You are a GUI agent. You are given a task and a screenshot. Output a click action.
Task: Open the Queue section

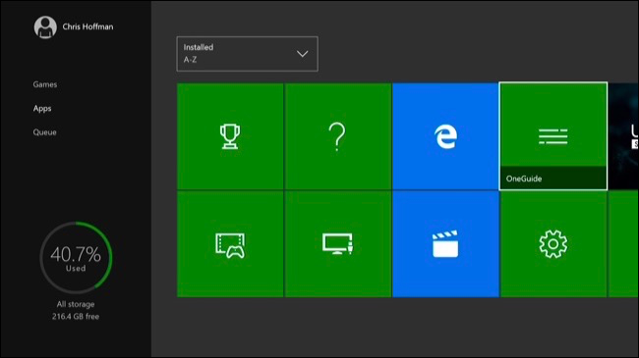[x=45, y=132]
